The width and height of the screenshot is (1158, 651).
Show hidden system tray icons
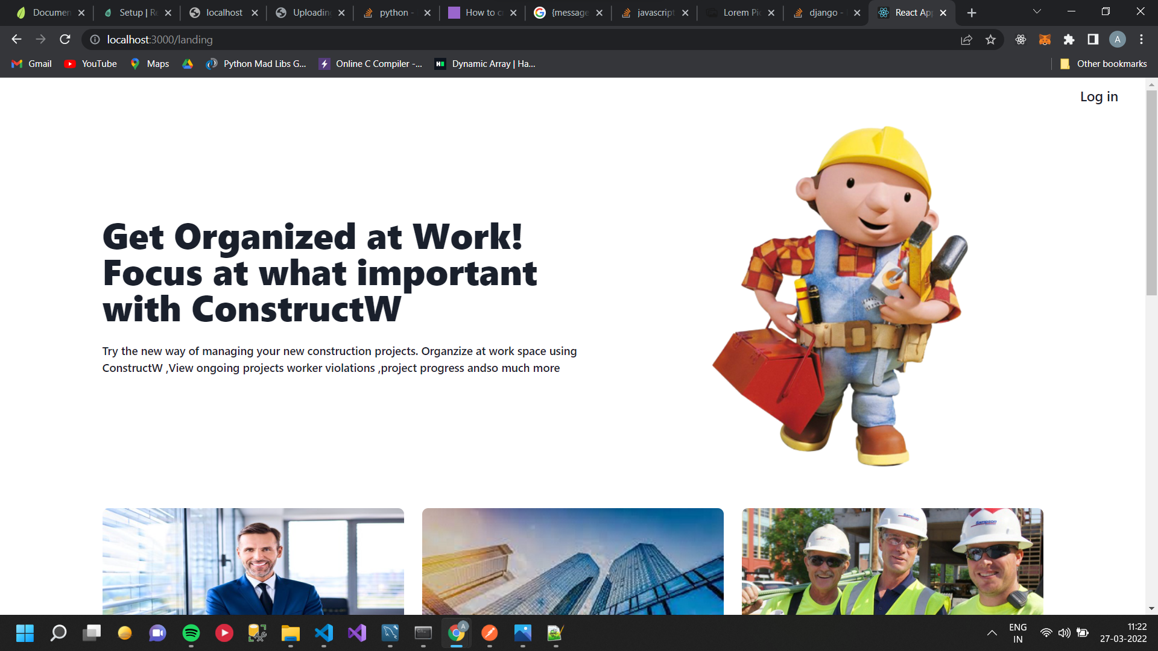pyautogui.click(x=992, y=633)
